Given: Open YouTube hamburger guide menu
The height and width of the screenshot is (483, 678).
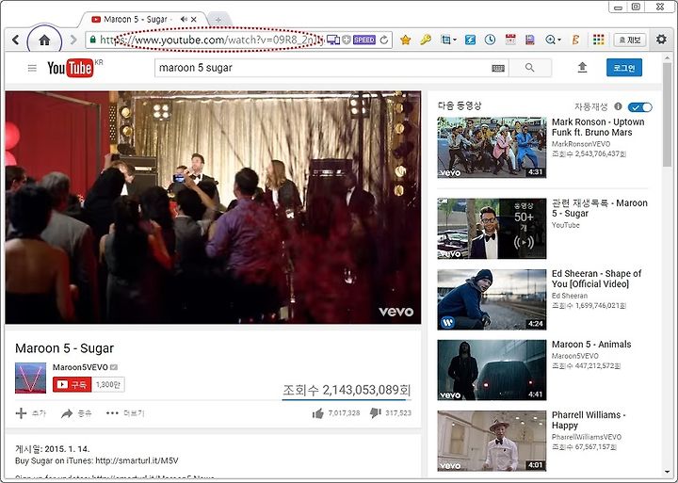Looking at the screenshot, I should tap(32, 68).
